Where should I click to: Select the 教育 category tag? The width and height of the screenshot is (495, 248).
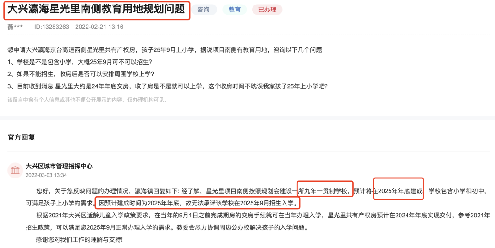pos(234,10)
